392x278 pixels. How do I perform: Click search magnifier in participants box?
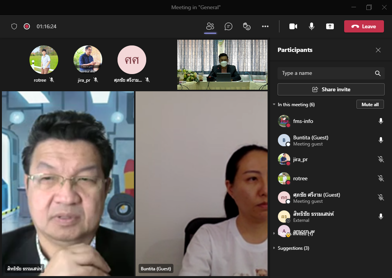(x=377, y=73)
